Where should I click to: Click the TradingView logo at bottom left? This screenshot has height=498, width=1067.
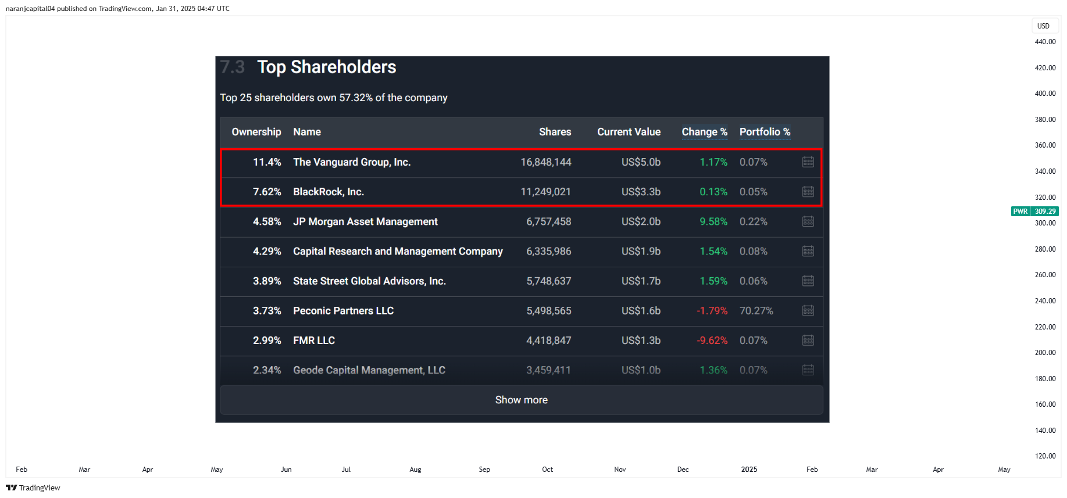[33, 488]
